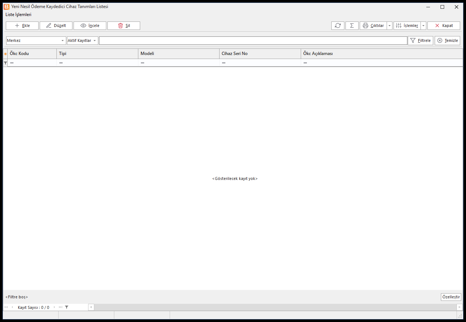This screenshot has width=466, height=322.
Task: Expand the Çıktılar dropdown arrow
Action: click(x=390, y=25)
